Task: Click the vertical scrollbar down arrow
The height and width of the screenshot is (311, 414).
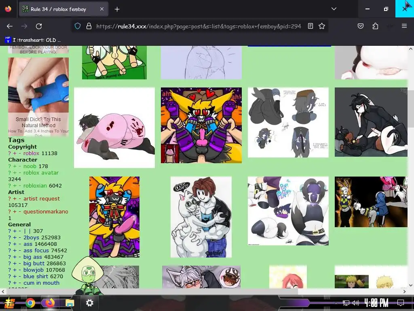Action: coord(411,285)
